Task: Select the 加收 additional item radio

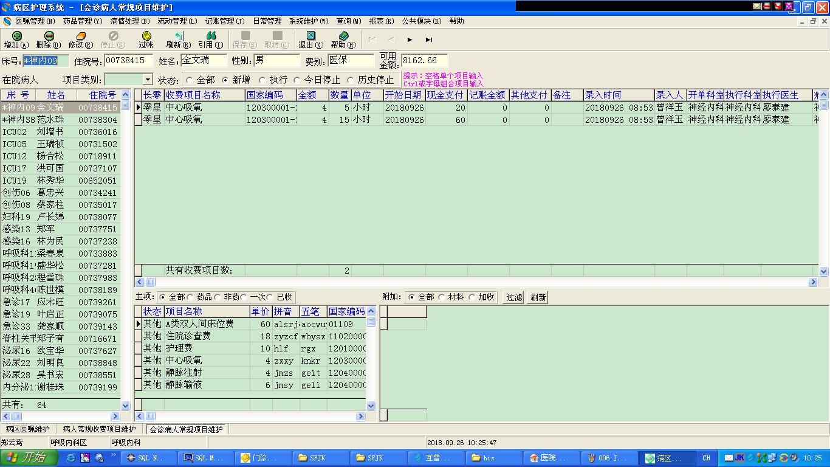Action: point(472,297)
